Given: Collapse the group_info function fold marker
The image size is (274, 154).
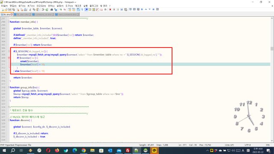Looking at the screenshot, I should click(9, 87).
